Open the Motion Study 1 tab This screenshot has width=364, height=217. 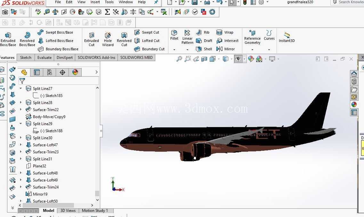95,211
